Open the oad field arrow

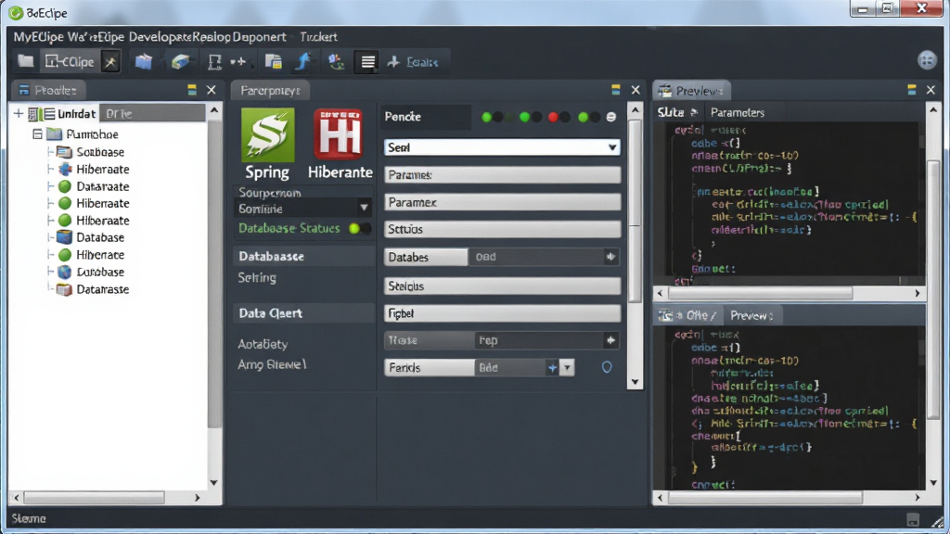pos(610,257)
